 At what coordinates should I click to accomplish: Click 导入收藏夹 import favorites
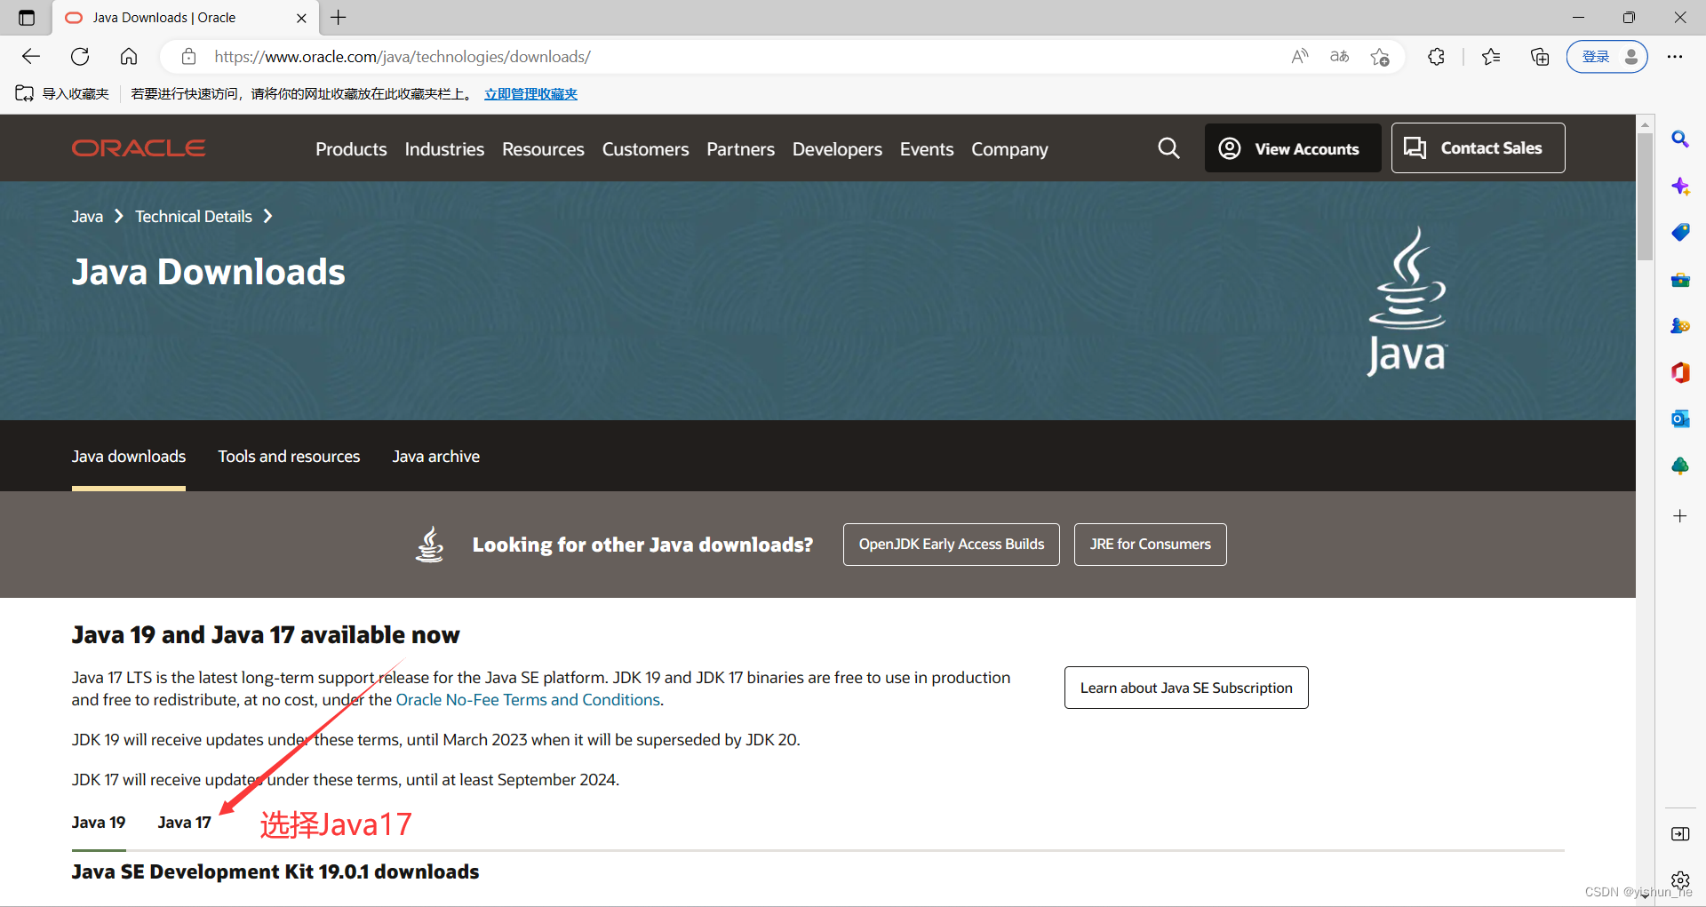(62, 93)
